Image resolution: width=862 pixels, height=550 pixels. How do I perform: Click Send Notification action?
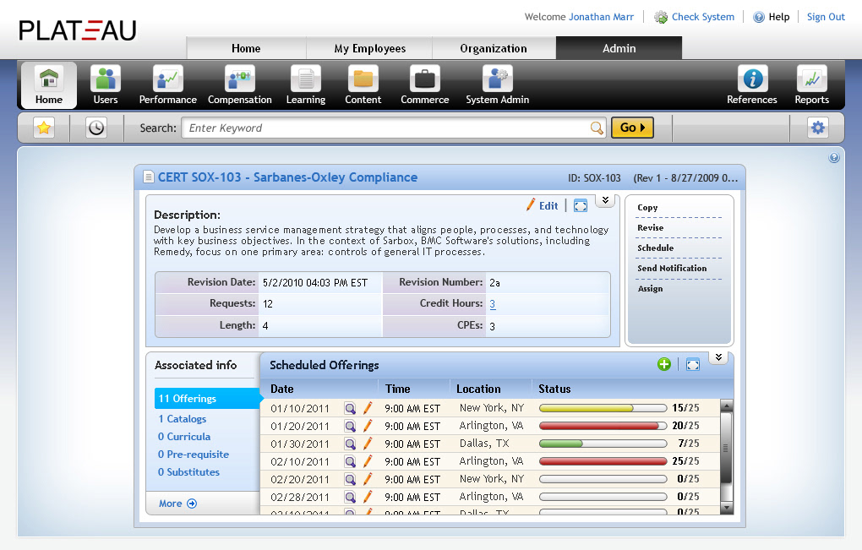coord(672,268)
